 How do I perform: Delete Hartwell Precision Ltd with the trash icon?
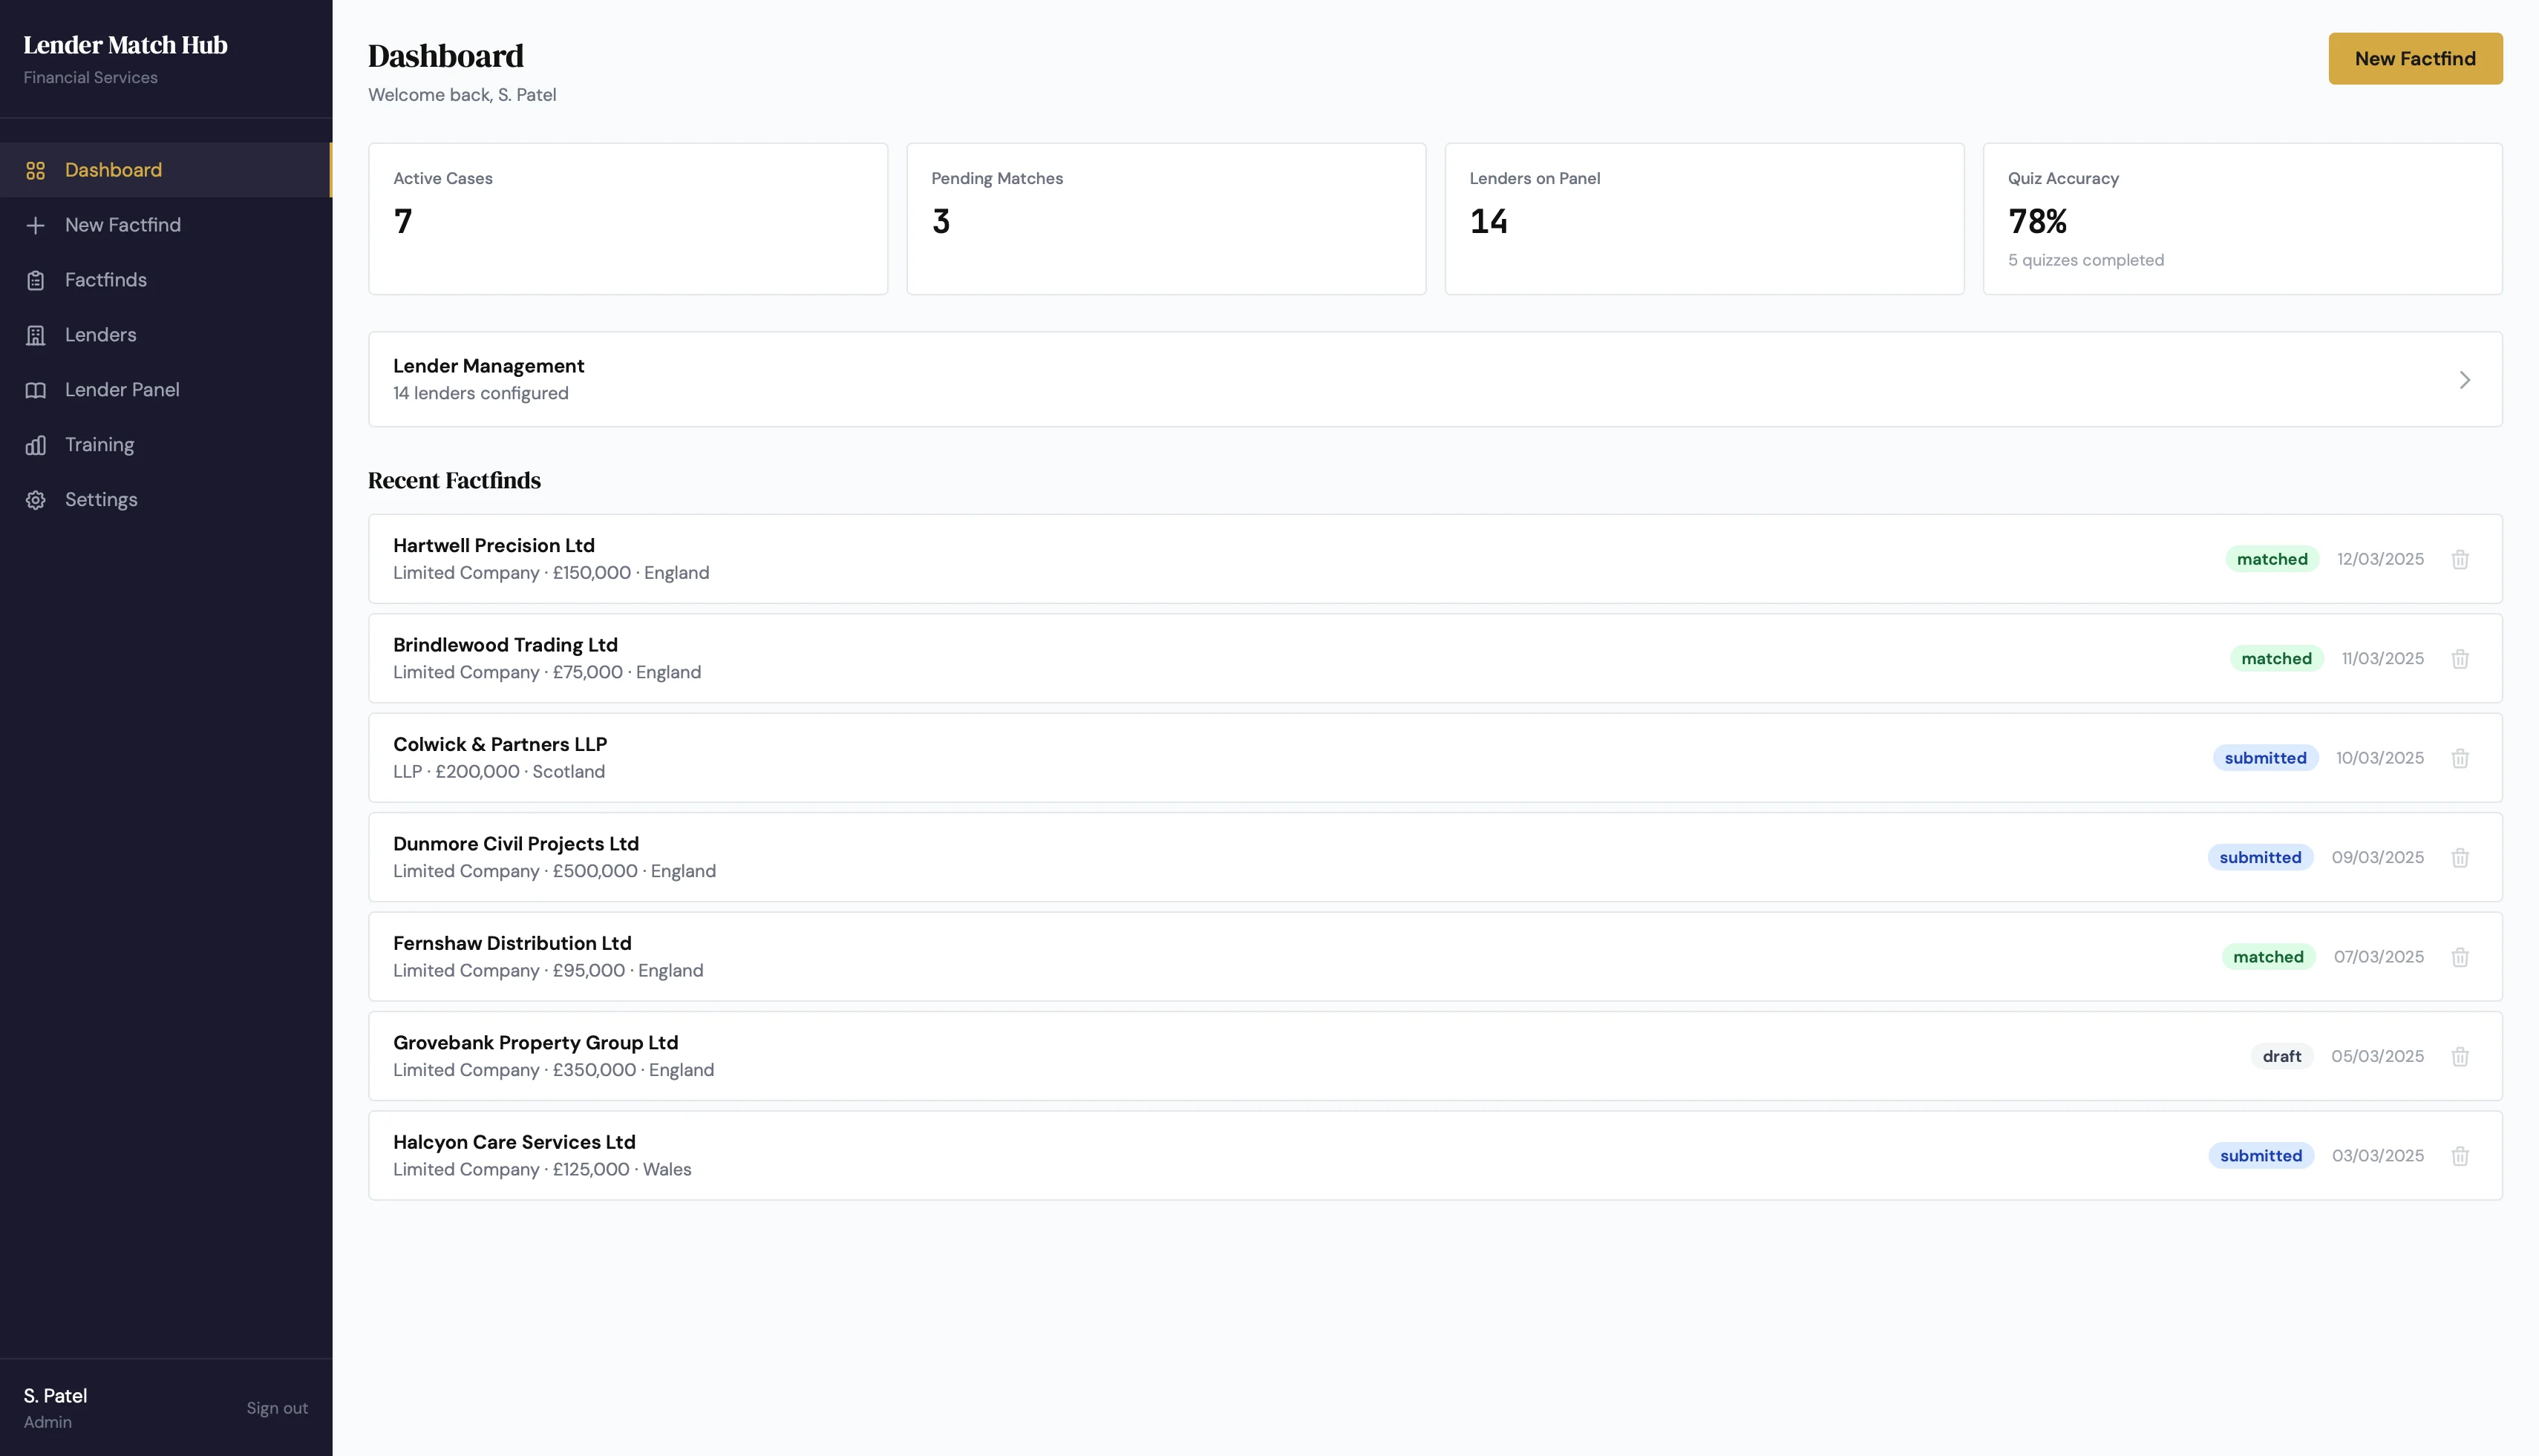(x=2462, y=559)
